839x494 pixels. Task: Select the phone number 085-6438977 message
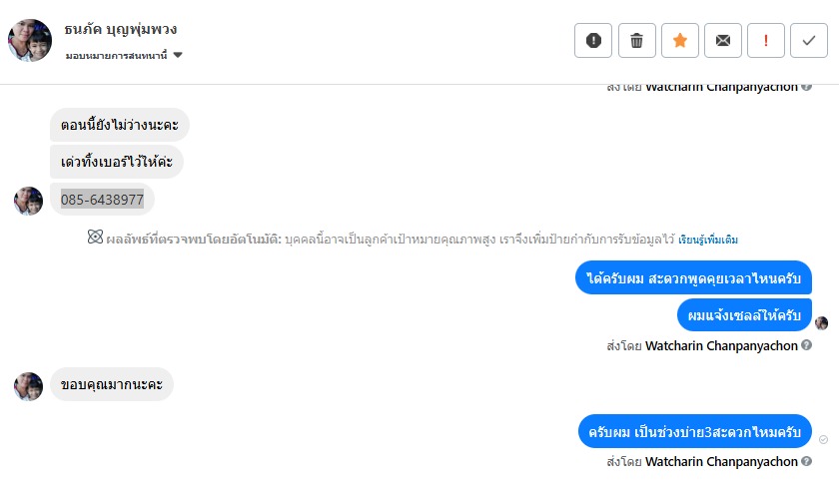[x=102, y=200]
